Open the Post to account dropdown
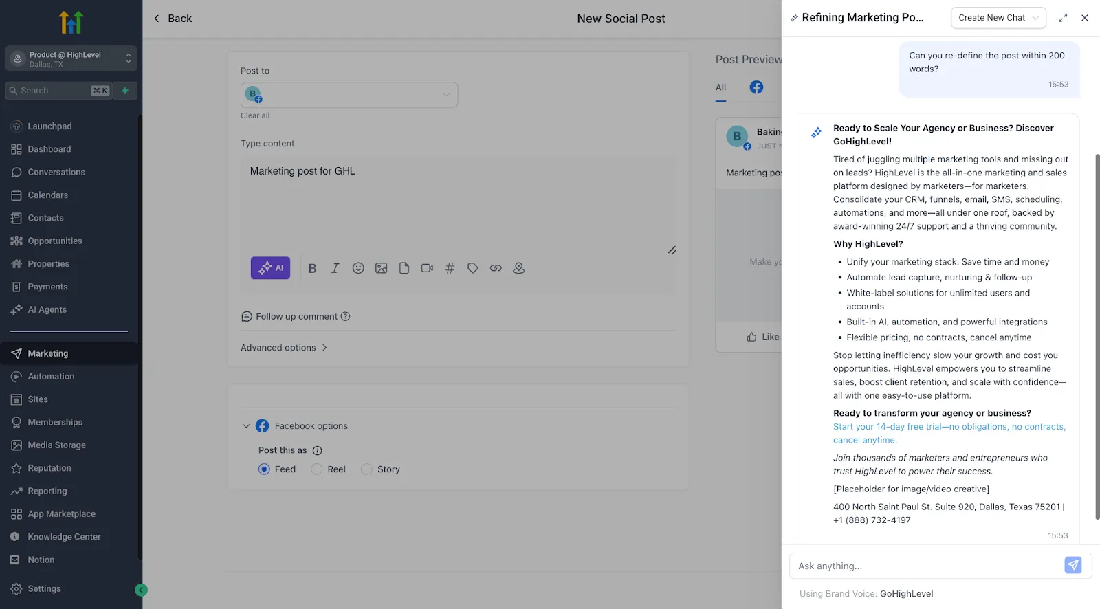 (349, 95)
